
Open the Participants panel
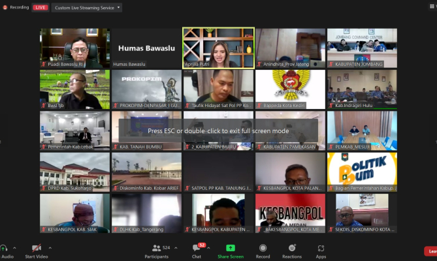157,249
